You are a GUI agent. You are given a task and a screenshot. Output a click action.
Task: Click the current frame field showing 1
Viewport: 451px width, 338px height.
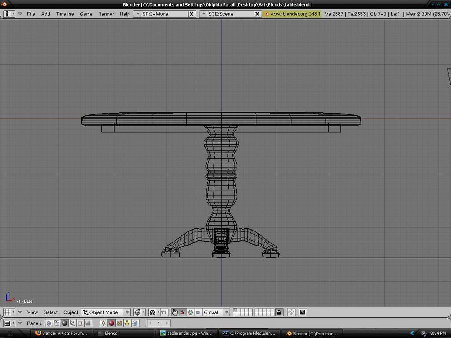(x=159, y=323)
